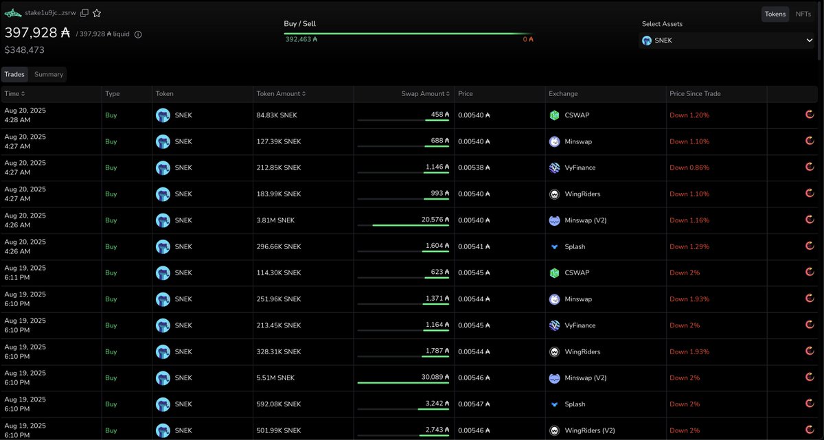Click WingRiders exchange icon in 993 ₳ row
The height and width of the screenshot is (440, 824).
pos(554,194)
